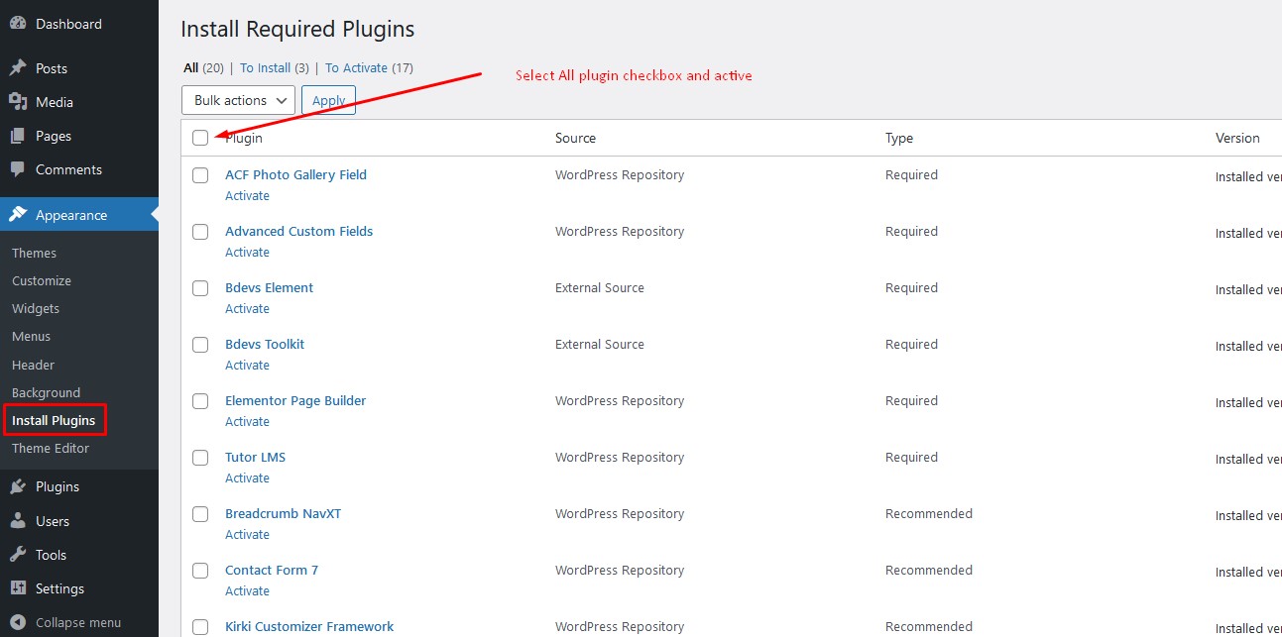The height and width of the screenshot is (637, 1282).
Task: Click the Pages icon in sidebar
Action: [18, 136]
